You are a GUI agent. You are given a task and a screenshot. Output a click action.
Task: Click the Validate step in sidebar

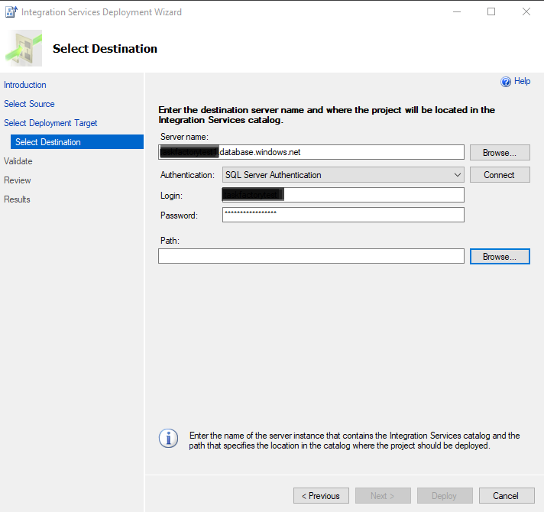18,161
